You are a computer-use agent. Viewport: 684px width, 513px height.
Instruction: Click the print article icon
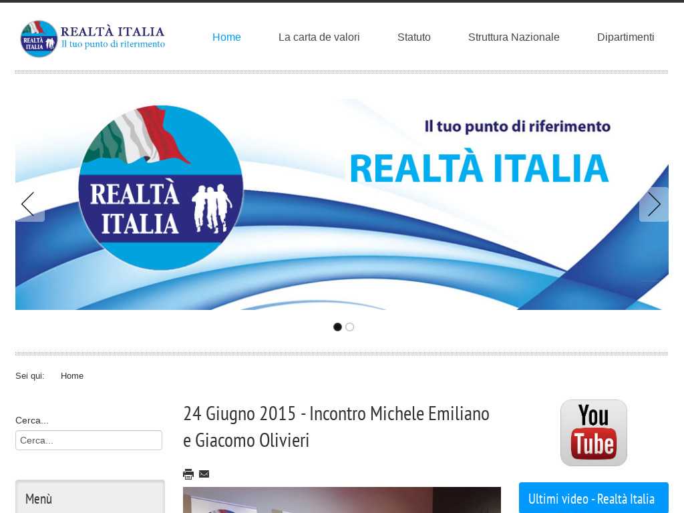(x=188, y=474)
